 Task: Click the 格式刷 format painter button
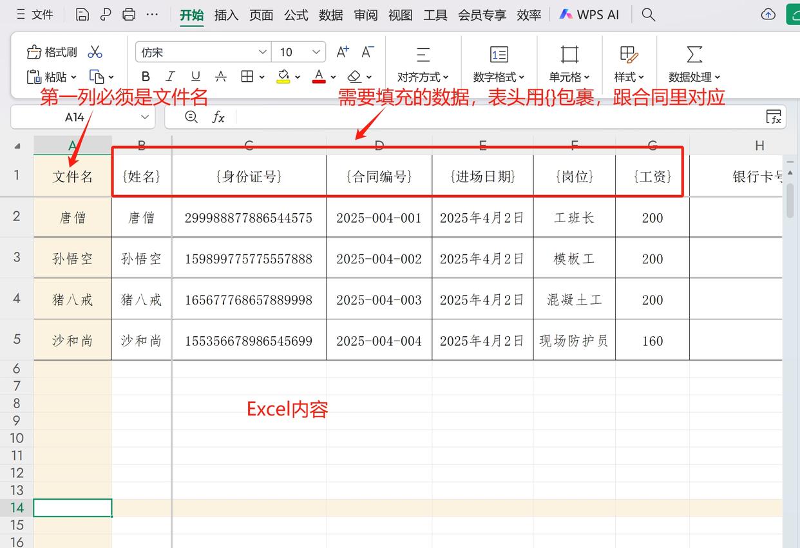pyautogui.click(x=52, y=52)
